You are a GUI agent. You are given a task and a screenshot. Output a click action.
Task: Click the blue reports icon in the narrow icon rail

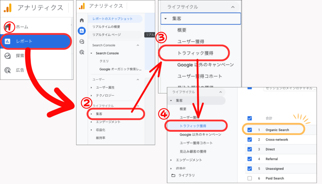[82, 31]
